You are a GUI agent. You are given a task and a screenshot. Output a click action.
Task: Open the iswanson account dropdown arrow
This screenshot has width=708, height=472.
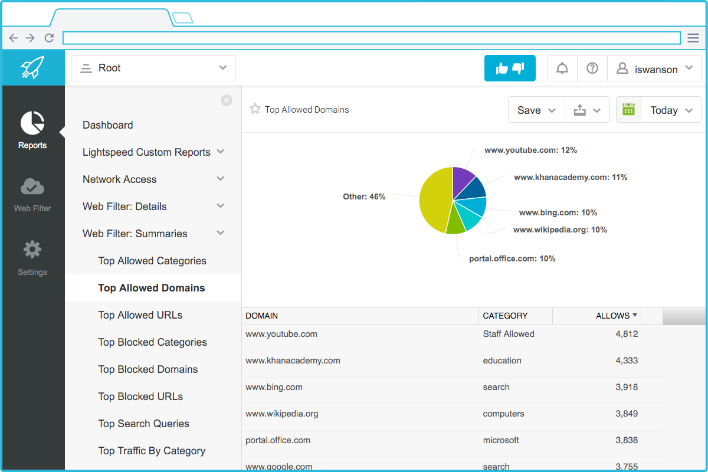pos(689,68)
